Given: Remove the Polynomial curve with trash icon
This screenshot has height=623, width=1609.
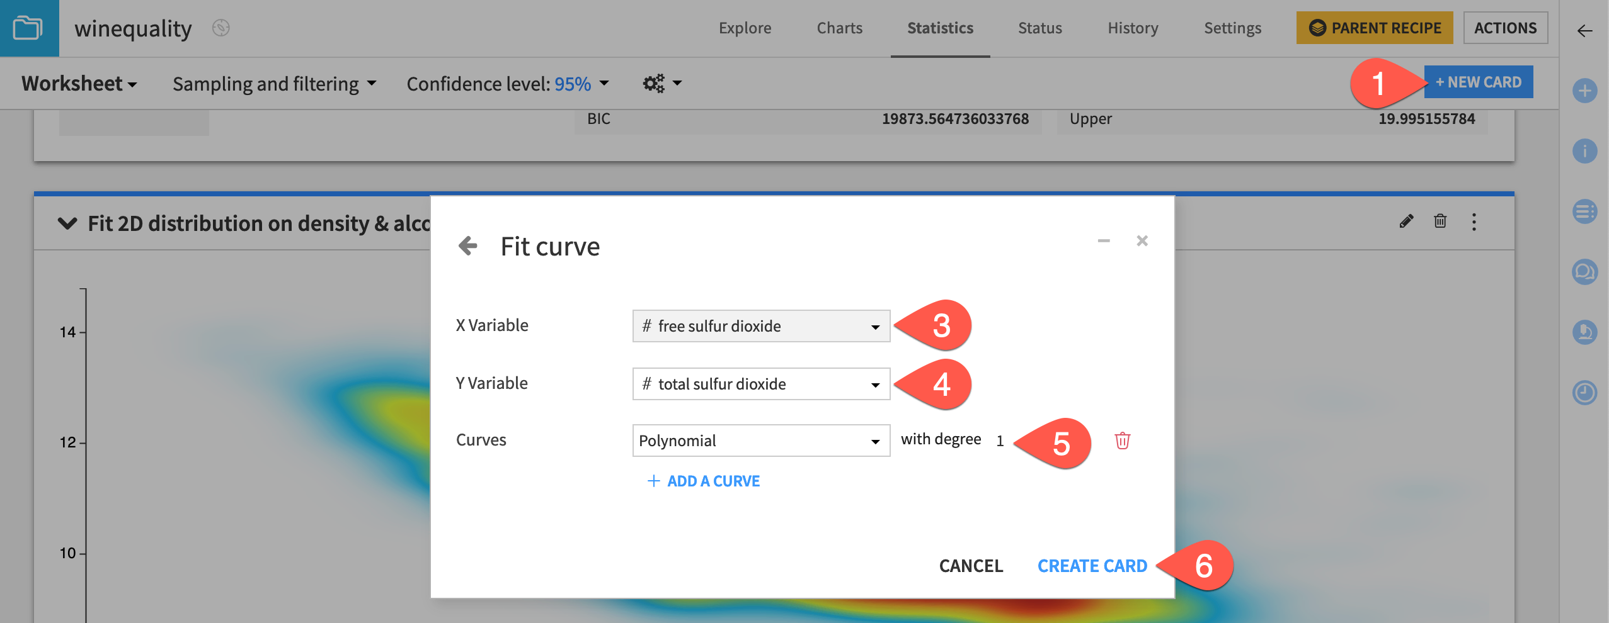Looking at the screenshot, I should pyautogui.click(x=1124, y=441).
